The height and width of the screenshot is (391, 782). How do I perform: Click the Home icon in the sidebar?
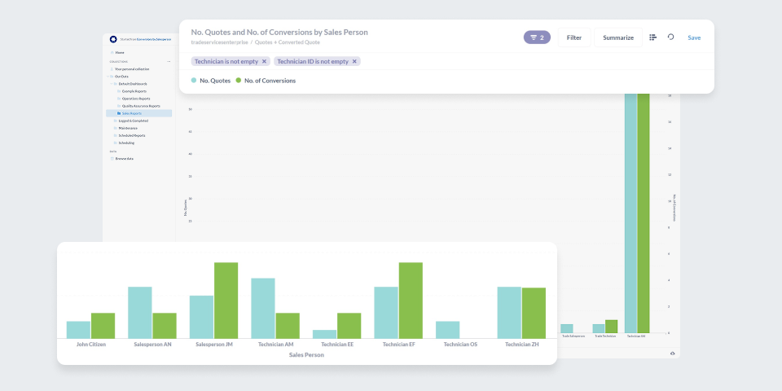[x=112, y=52]
